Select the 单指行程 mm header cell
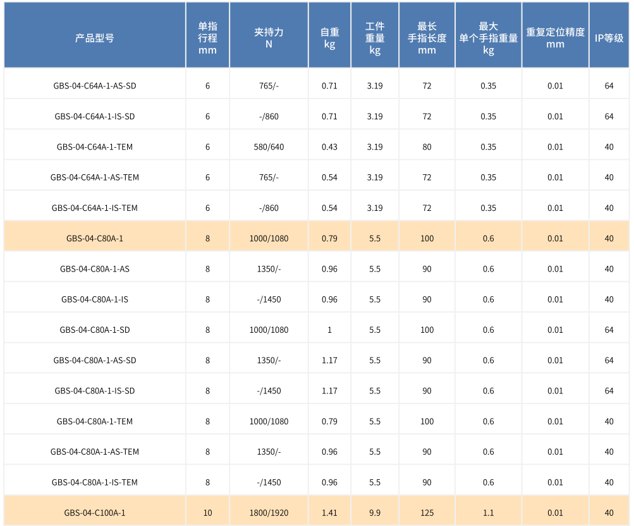 click(207, 38)
